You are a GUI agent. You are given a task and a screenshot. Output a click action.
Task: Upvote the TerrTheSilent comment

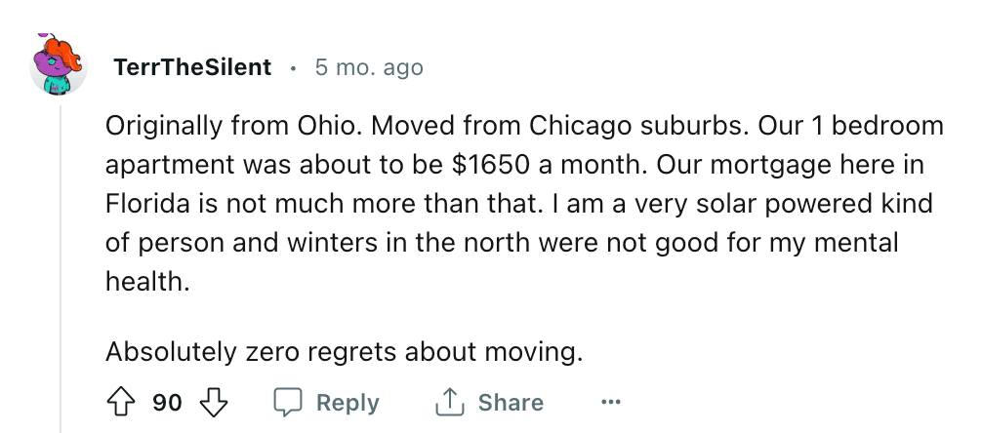click(x=122, y=403)
